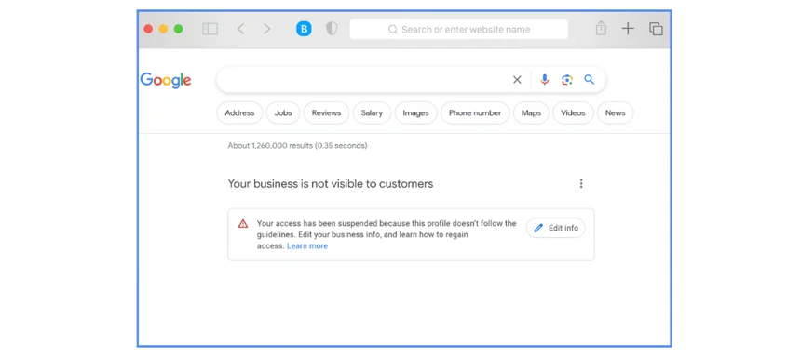This screenshot has height=357, width=801.
Task: Select the Images filter chip
Action: (415, 113)
